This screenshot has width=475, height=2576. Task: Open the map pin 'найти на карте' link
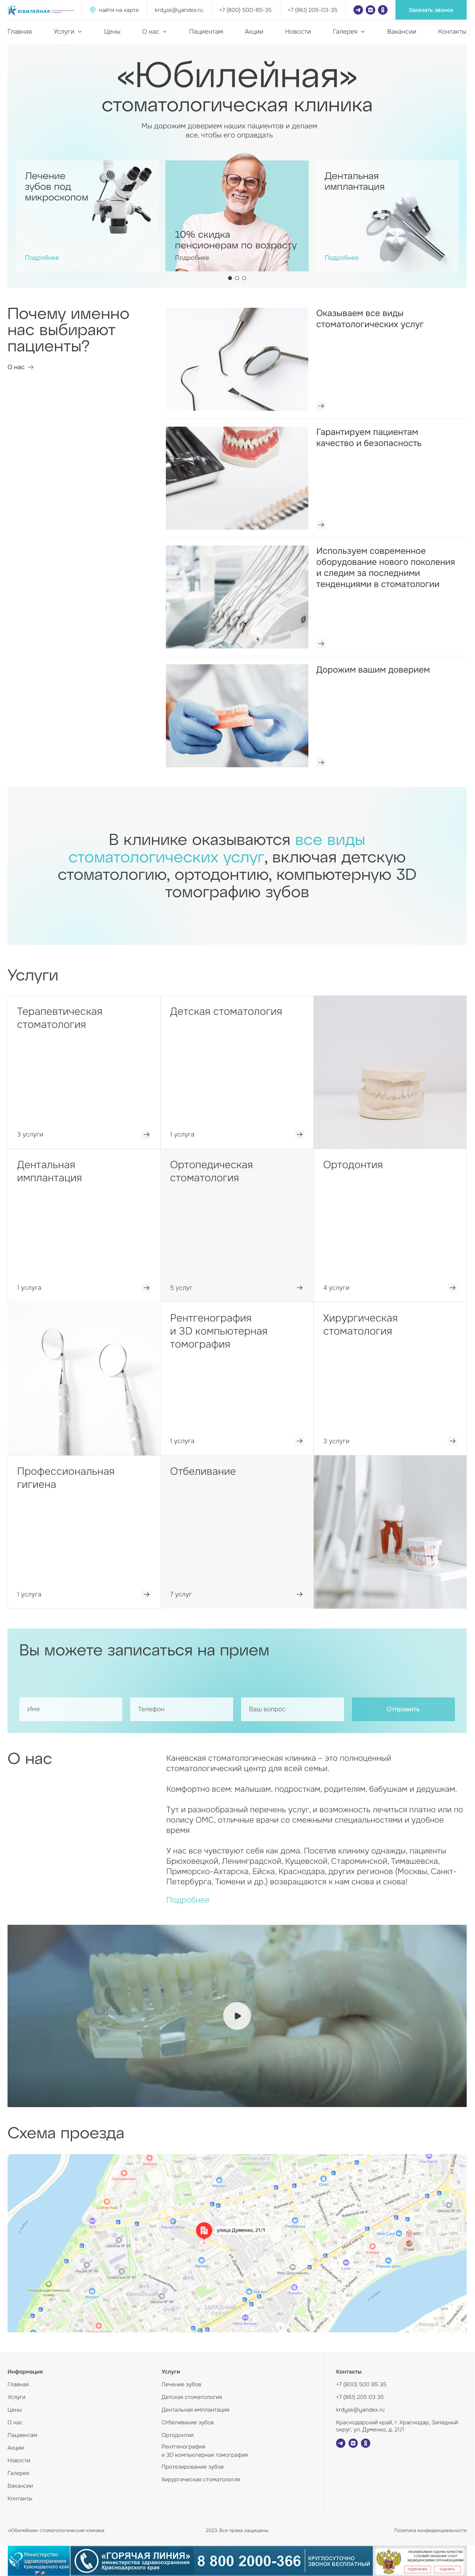point(114,10)
